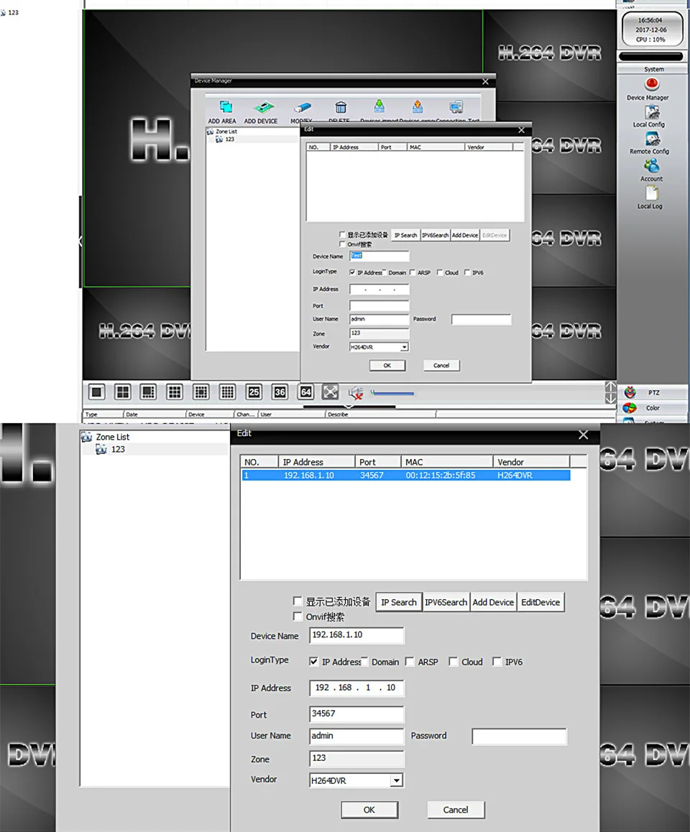Image resolution: width=690 pixels, height=832 pixels.
Task: Click the Devices import icon
Action: pyautogui.click(x=379, y=106)
